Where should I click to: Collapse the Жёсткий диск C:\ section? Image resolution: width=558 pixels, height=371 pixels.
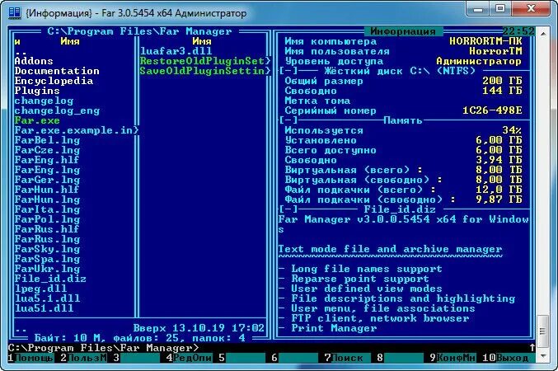click(288, 71)
